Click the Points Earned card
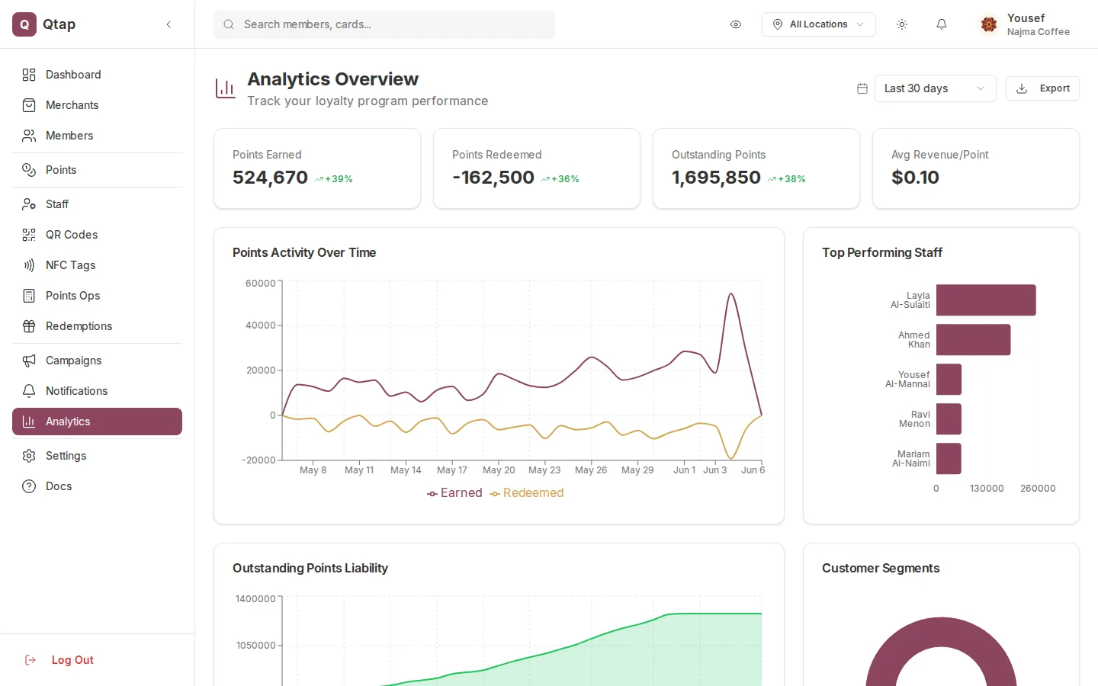The image size is (1098, 686). click(317, 168)
